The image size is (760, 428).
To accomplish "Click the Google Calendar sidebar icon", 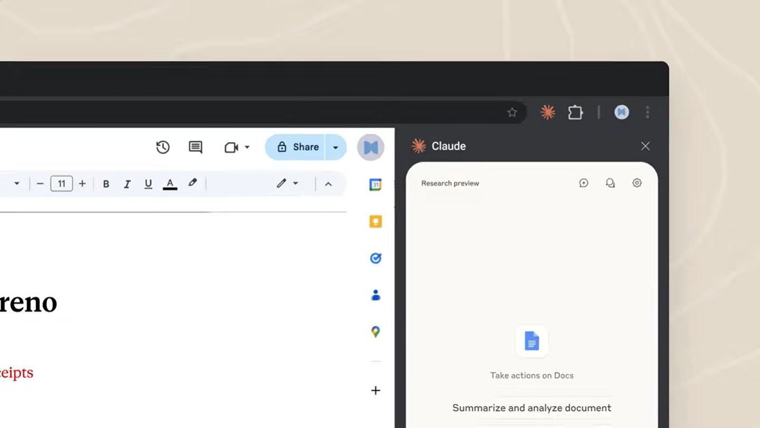I will [x=375, y=185].
